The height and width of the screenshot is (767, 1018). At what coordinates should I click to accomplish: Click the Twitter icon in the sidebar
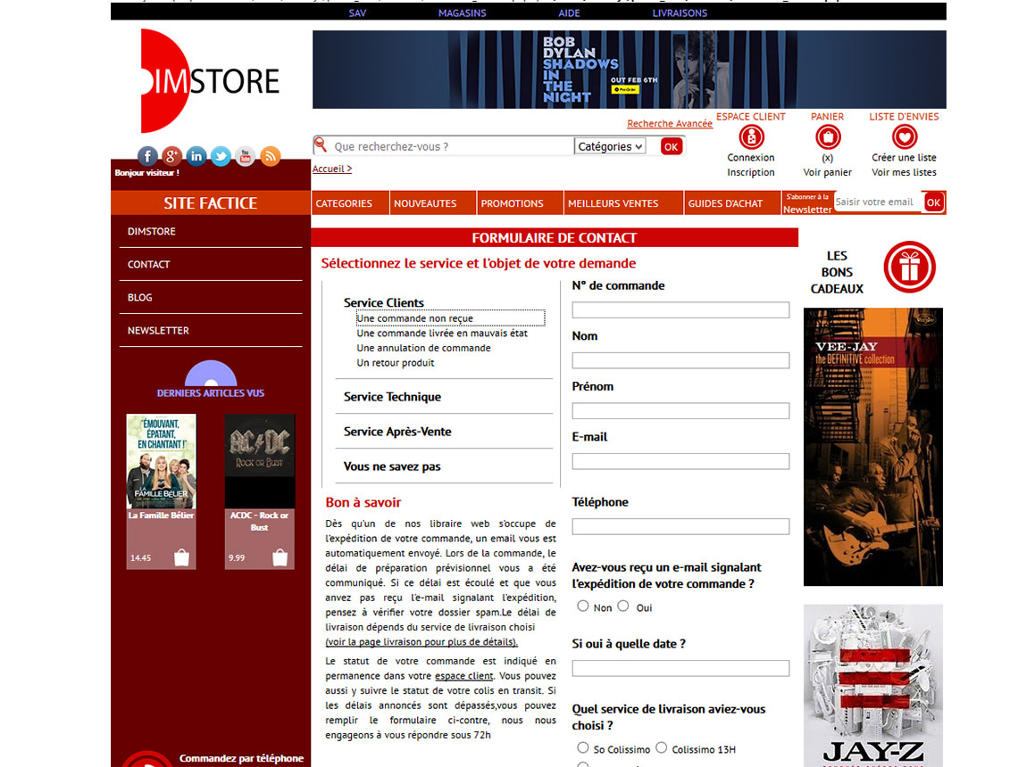click(x=220, y=156)
